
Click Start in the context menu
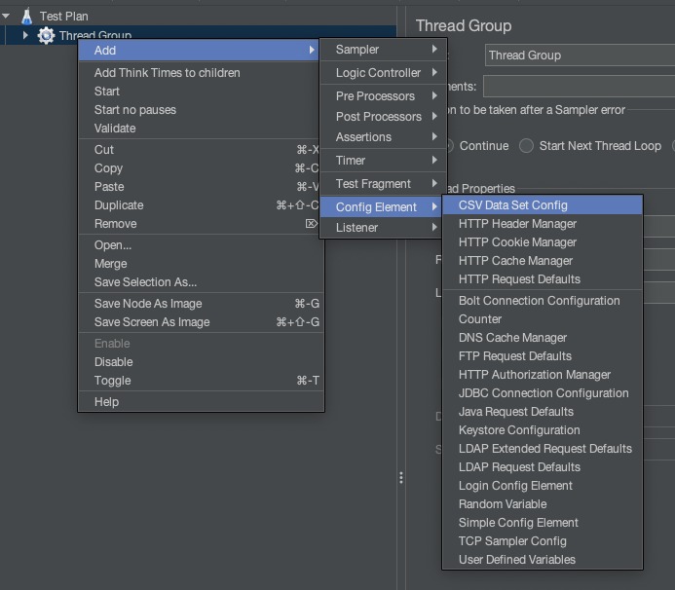tap(199, 92)
